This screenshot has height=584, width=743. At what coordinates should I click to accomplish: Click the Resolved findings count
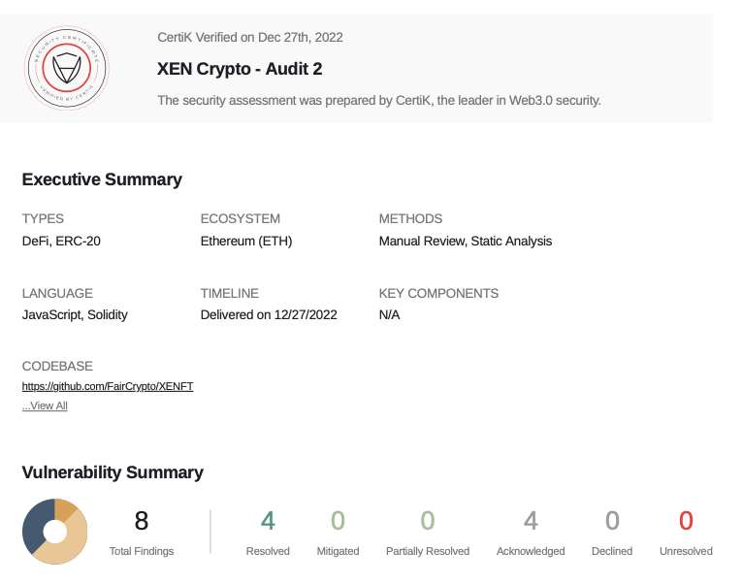point(268,521)
